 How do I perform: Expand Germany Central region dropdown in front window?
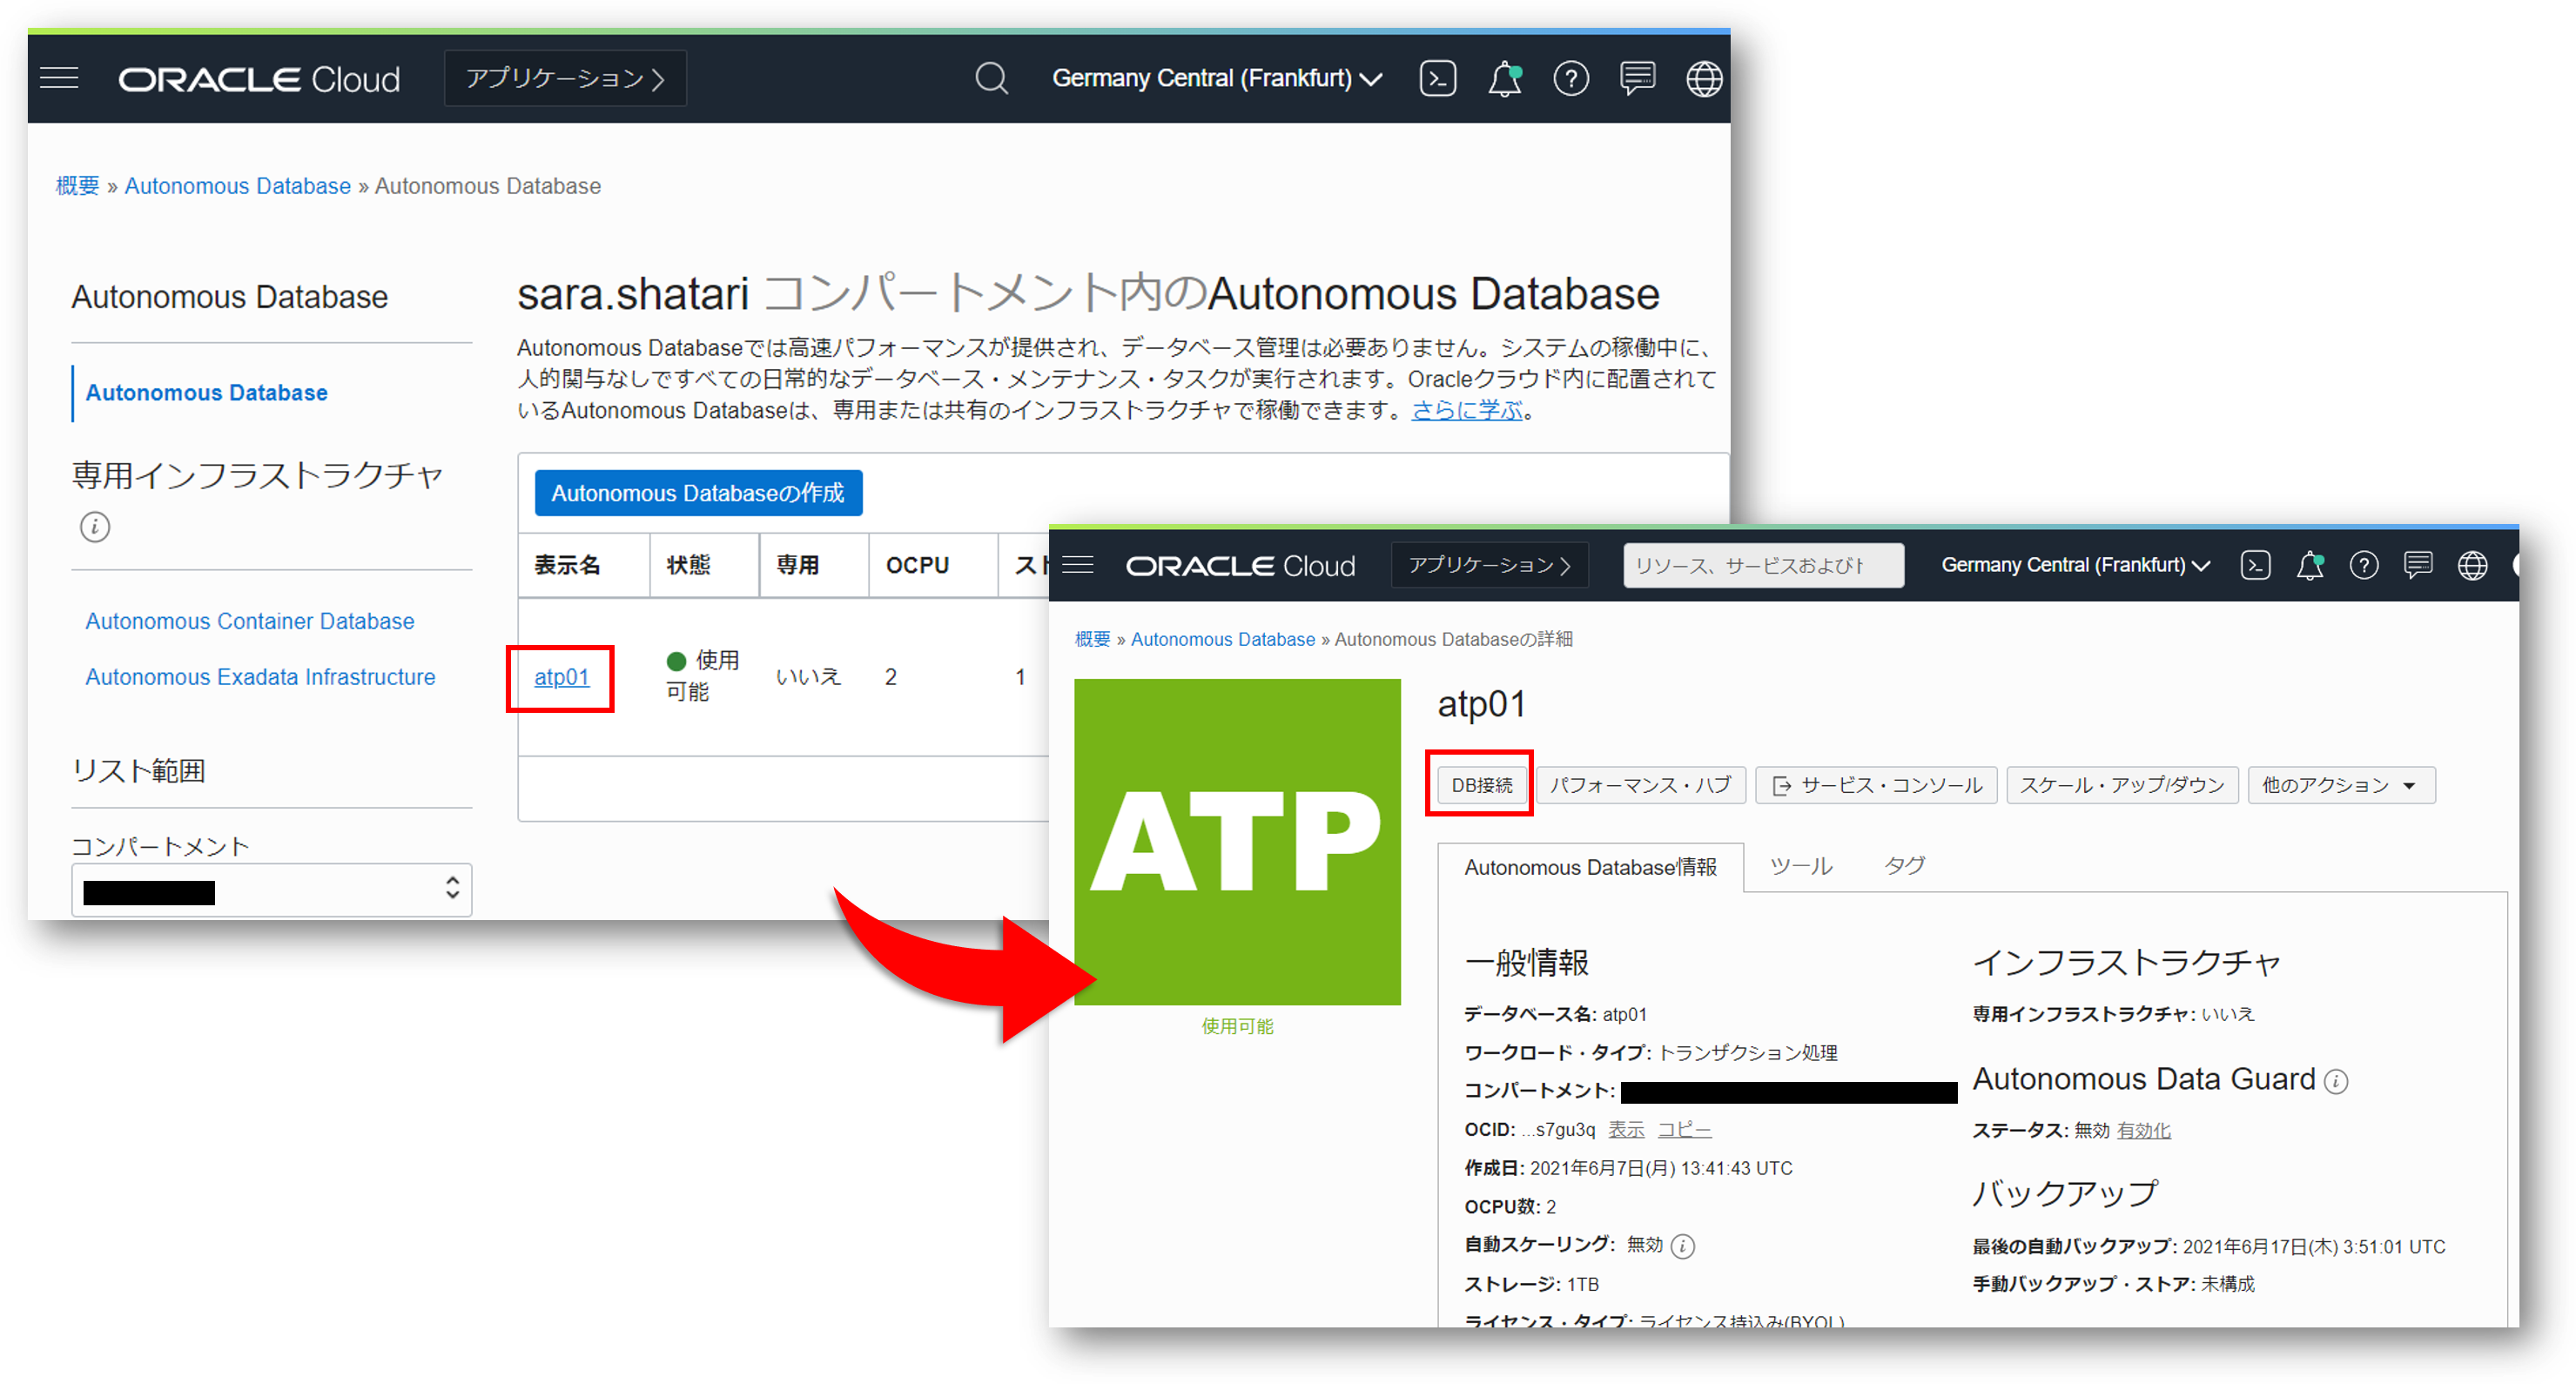pyautogui.click(x=2074, y=565)
